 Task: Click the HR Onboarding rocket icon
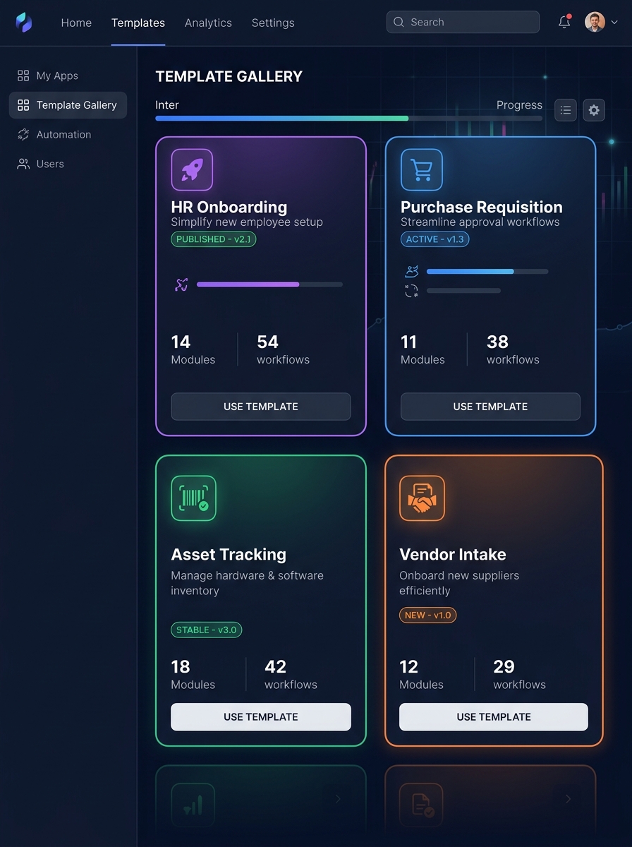pos(192,169)
